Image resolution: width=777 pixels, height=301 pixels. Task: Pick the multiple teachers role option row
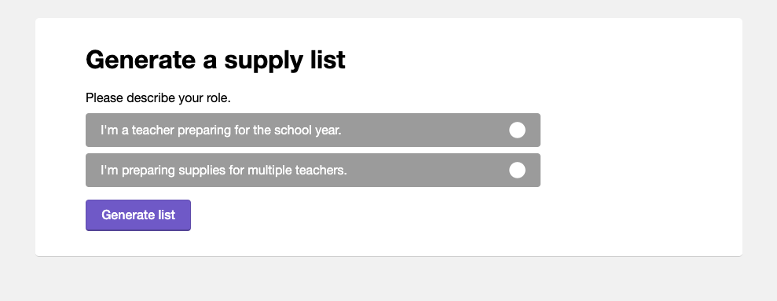(313, 170)
